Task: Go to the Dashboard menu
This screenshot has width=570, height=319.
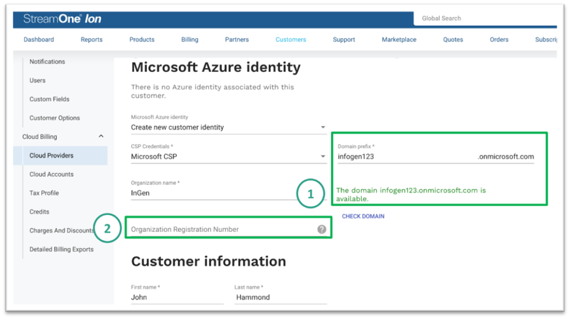Action: [x=38, y=39]
